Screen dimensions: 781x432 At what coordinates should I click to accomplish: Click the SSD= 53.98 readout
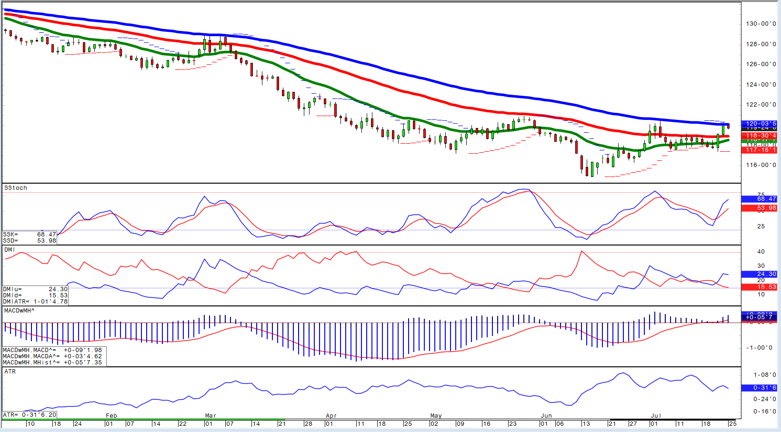(30, 241)
